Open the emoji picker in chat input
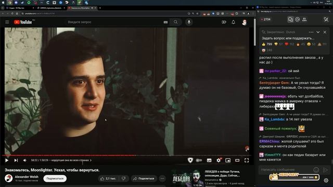The width and height of the screenshot is (333, 187). tap(316, 170)
